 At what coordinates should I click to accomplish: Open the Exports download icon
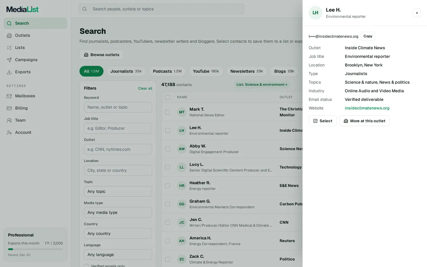click(x=9, y=72)
